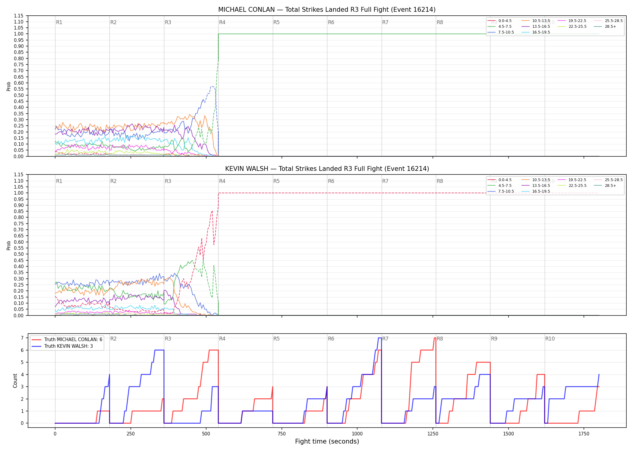The height and width of the screenshot is (452, 633).
Task: Select '7.5-10.5' in the Walsh chart legend
Action: (506, 191)
